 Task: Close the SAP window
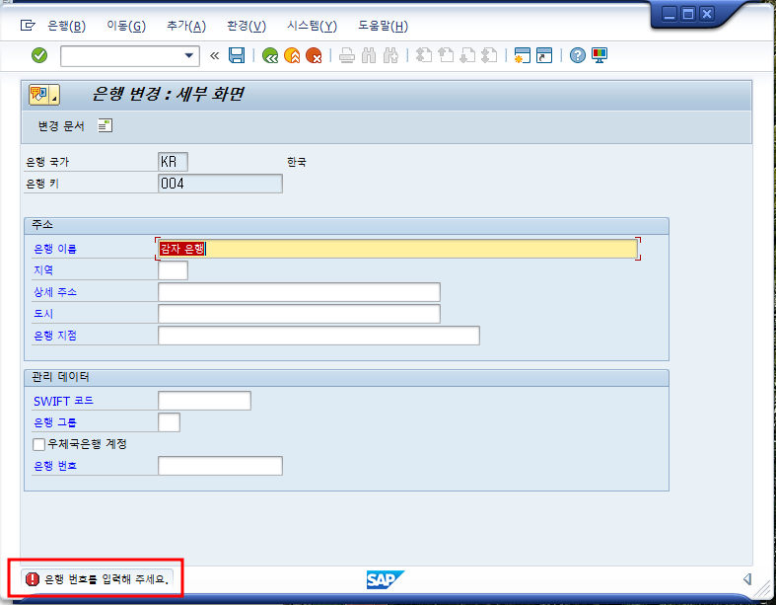(x=707, y=15)
